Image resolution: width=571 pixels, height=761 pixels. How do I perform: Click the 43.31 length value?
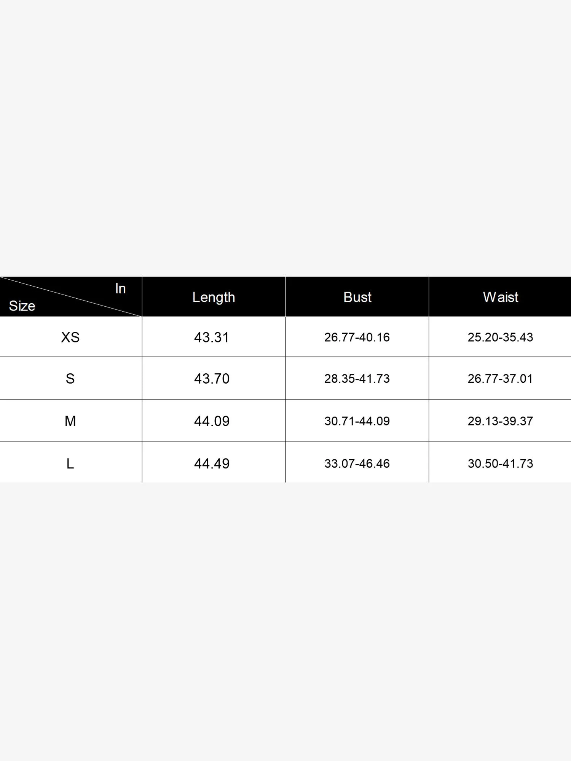212,337
